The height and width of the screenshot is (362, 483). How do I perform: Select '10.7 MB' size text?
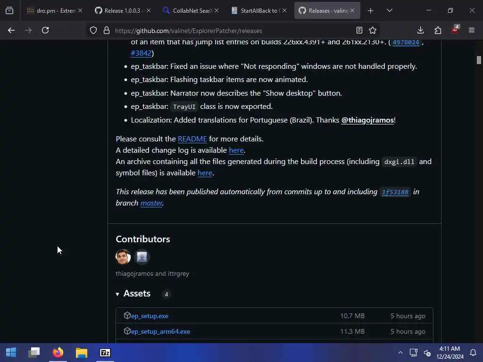pyautogui.click(x=352, y=316)
